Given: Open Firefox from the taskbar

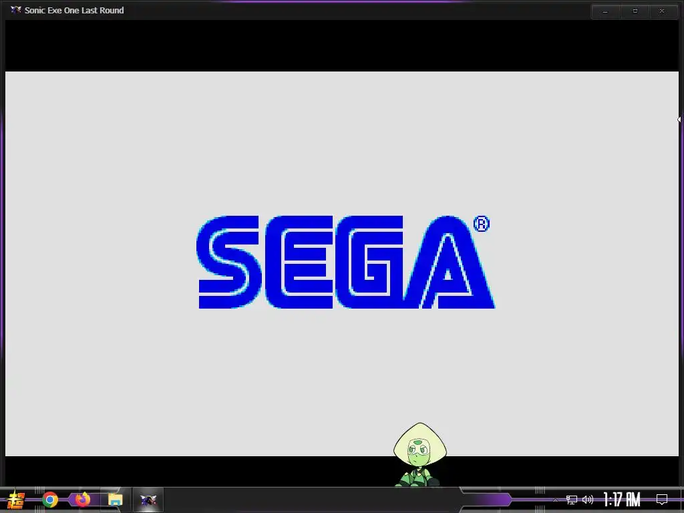Looking at the screenshot, I should coord(82,500).
